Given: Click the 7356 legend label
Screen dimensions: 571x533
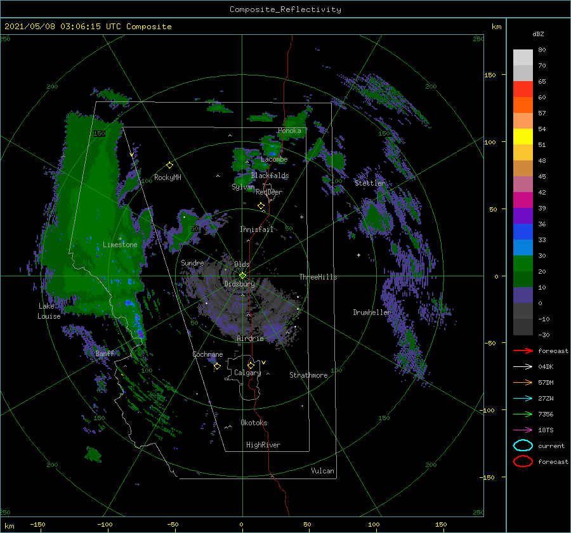Looking at the screenshot, I should pyautogui.click(x=546, y=414).
